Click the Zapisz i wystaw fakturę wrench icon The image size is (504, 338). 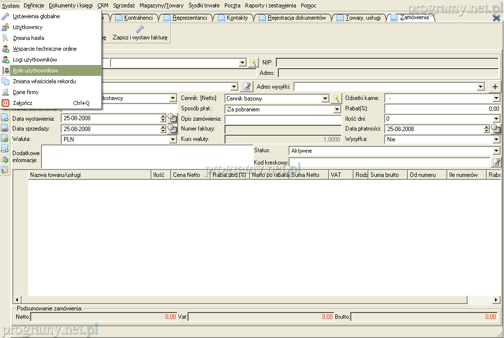tap(140, 30)
